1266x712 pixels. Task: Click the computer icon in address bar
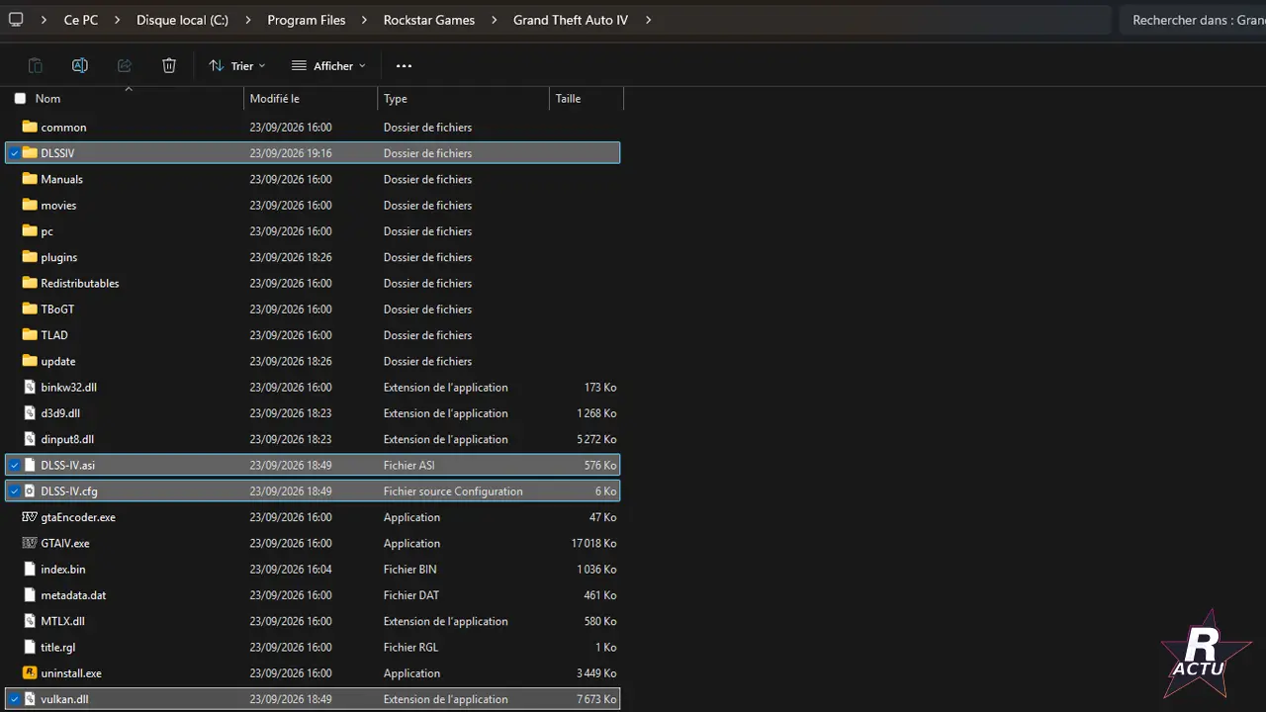click(16, 20)
